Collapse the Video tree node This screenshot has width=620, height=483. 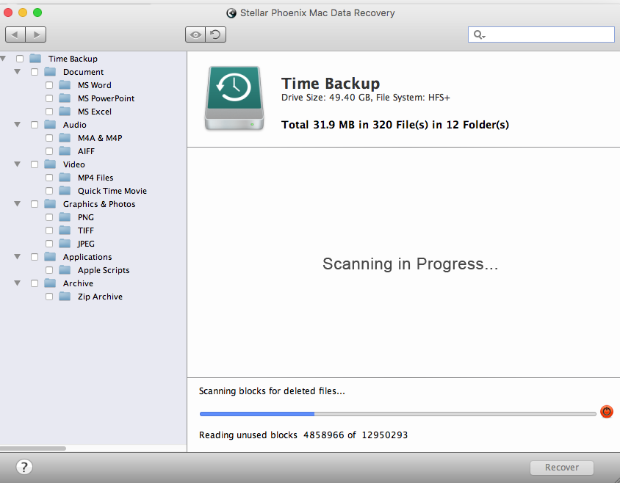(x=18, y=164)
